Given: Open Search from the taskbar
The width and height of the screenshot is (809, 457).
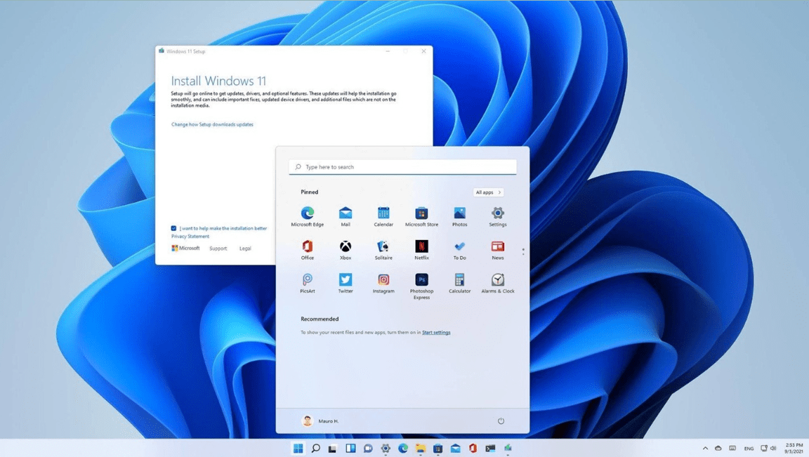Looking at the screenshot, I should (316, 449).
